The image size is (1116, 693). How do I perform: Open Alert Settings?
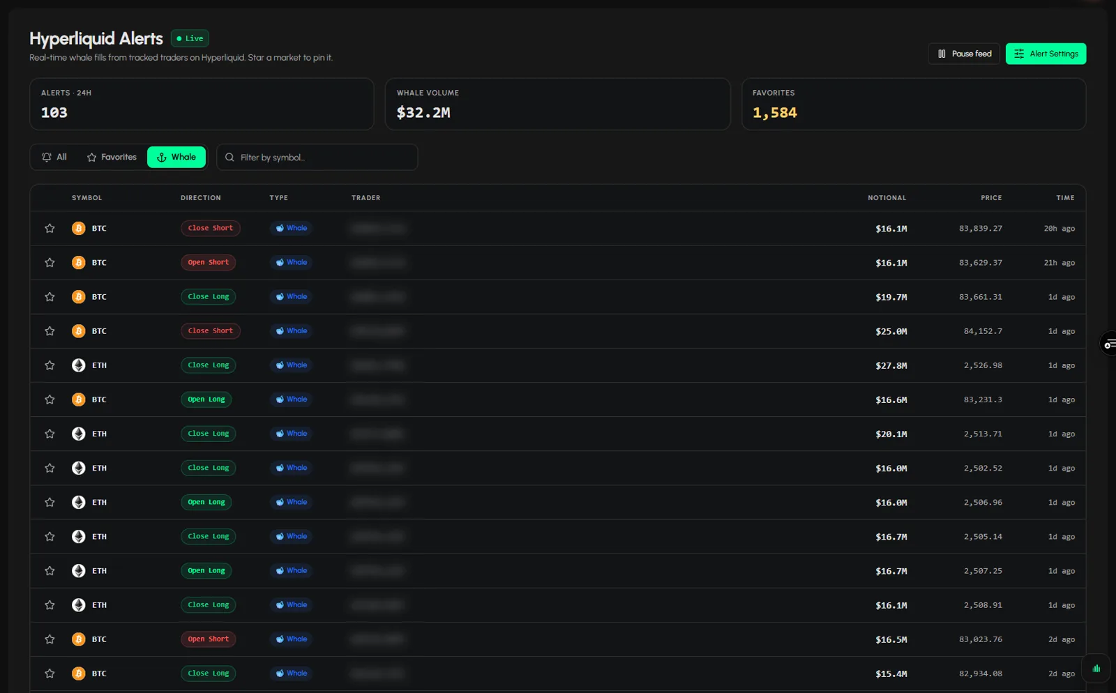pyautogui.click(x=1046, y=54)
